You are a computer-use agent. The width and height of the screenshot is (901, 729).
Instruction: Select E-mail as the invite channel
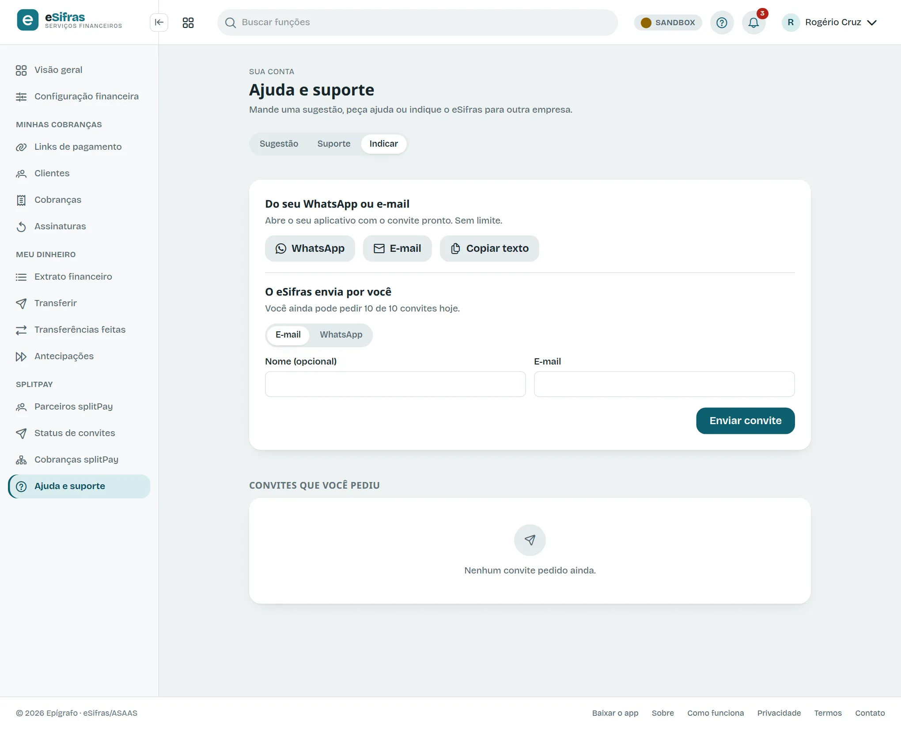point(288,335)
